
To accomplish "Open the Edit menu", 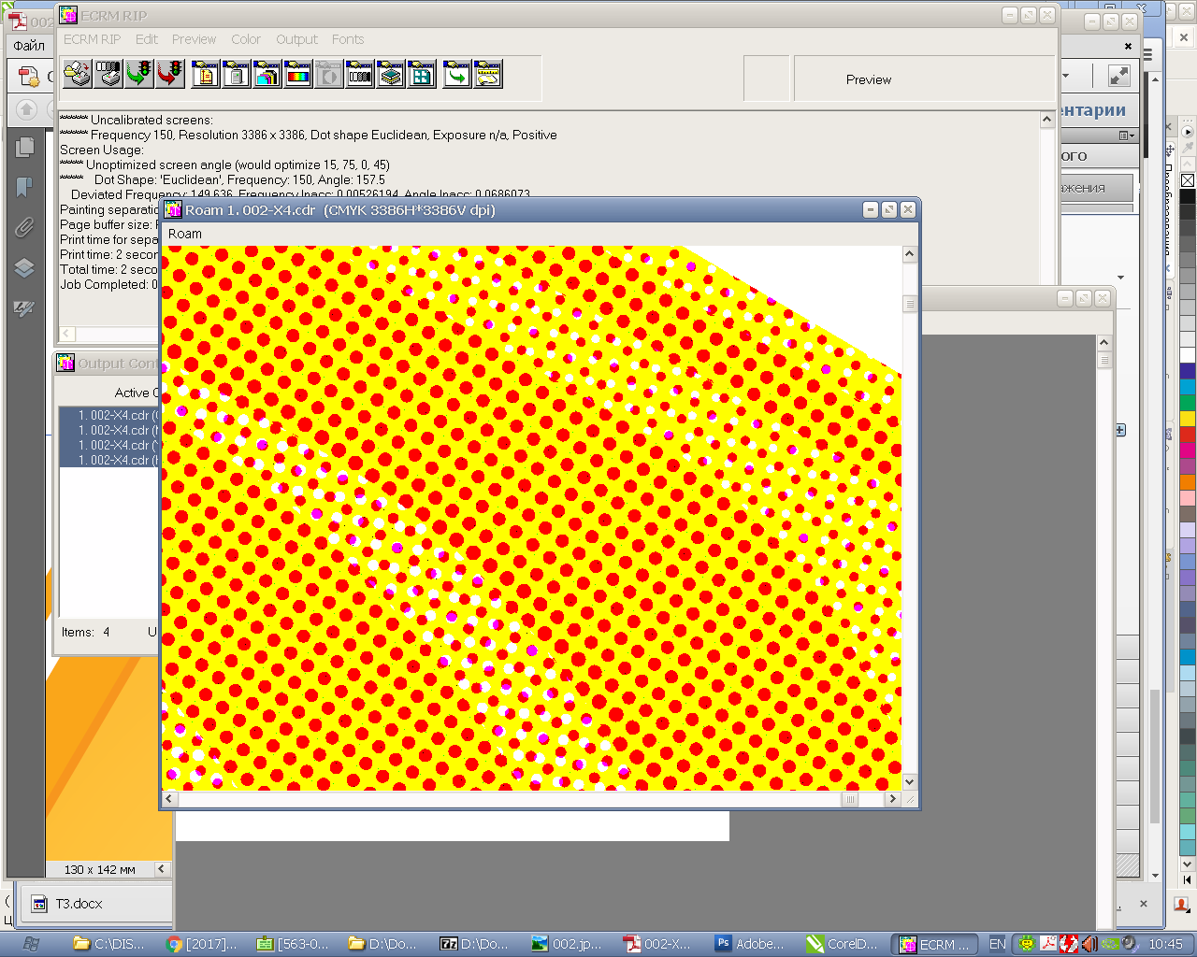I will (x=147, y=39).
